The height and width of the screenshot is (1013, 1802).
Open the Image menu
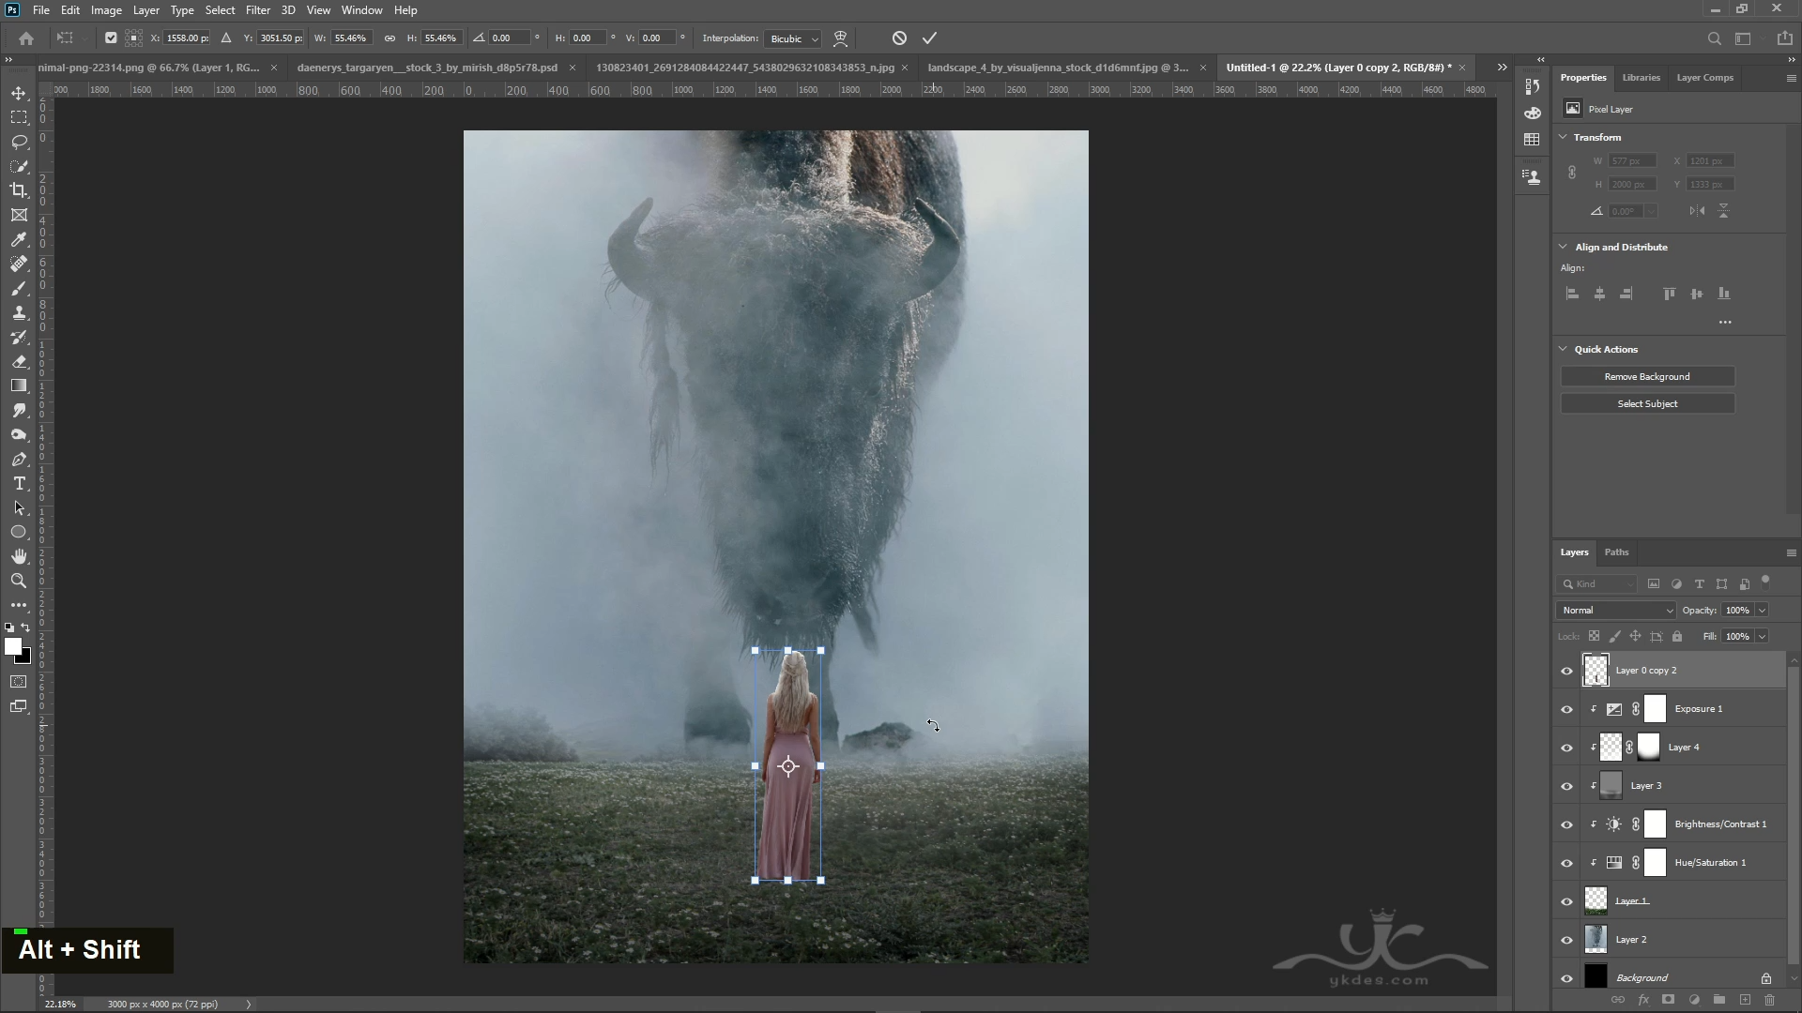pyautogui.click(x=106, y=10)
